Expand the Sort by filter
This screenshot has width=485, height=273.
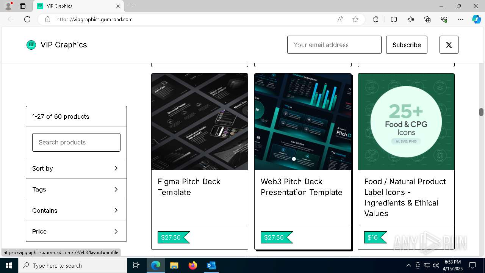click(76, 168)
